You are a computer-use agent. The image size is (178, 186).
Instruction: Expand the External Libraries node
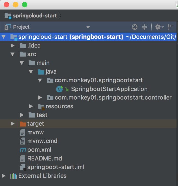point(4,176)
